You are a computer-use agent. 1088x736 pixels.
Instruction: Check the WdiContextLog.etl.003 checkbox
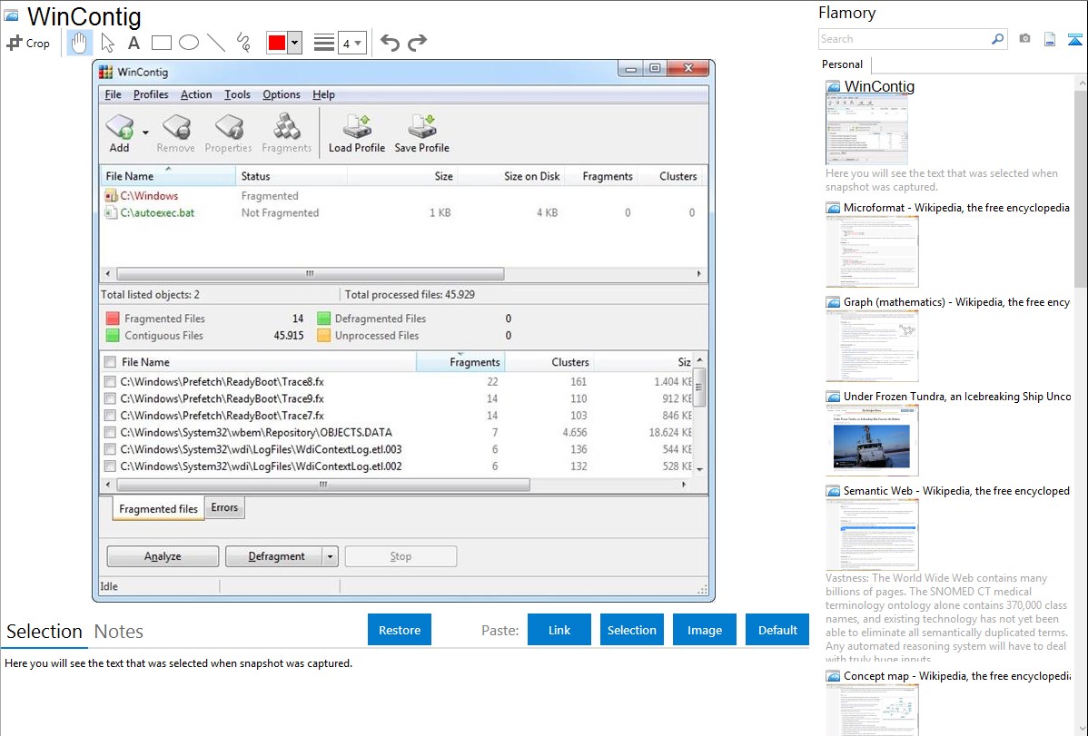110,449
